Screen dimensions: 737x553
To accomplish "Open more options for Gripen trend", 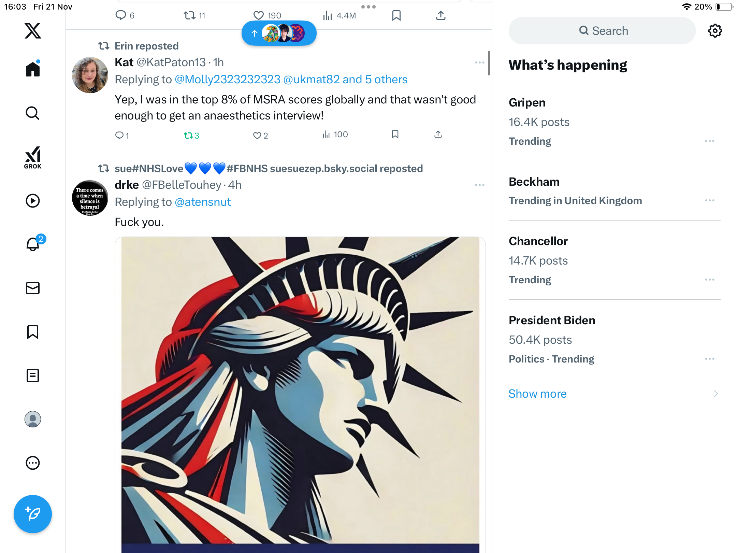I will (x=709, y=141).
